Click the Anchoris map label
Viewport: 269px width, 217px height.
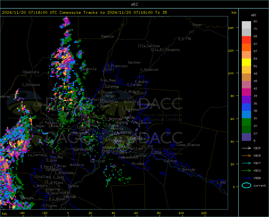point(77,165)
